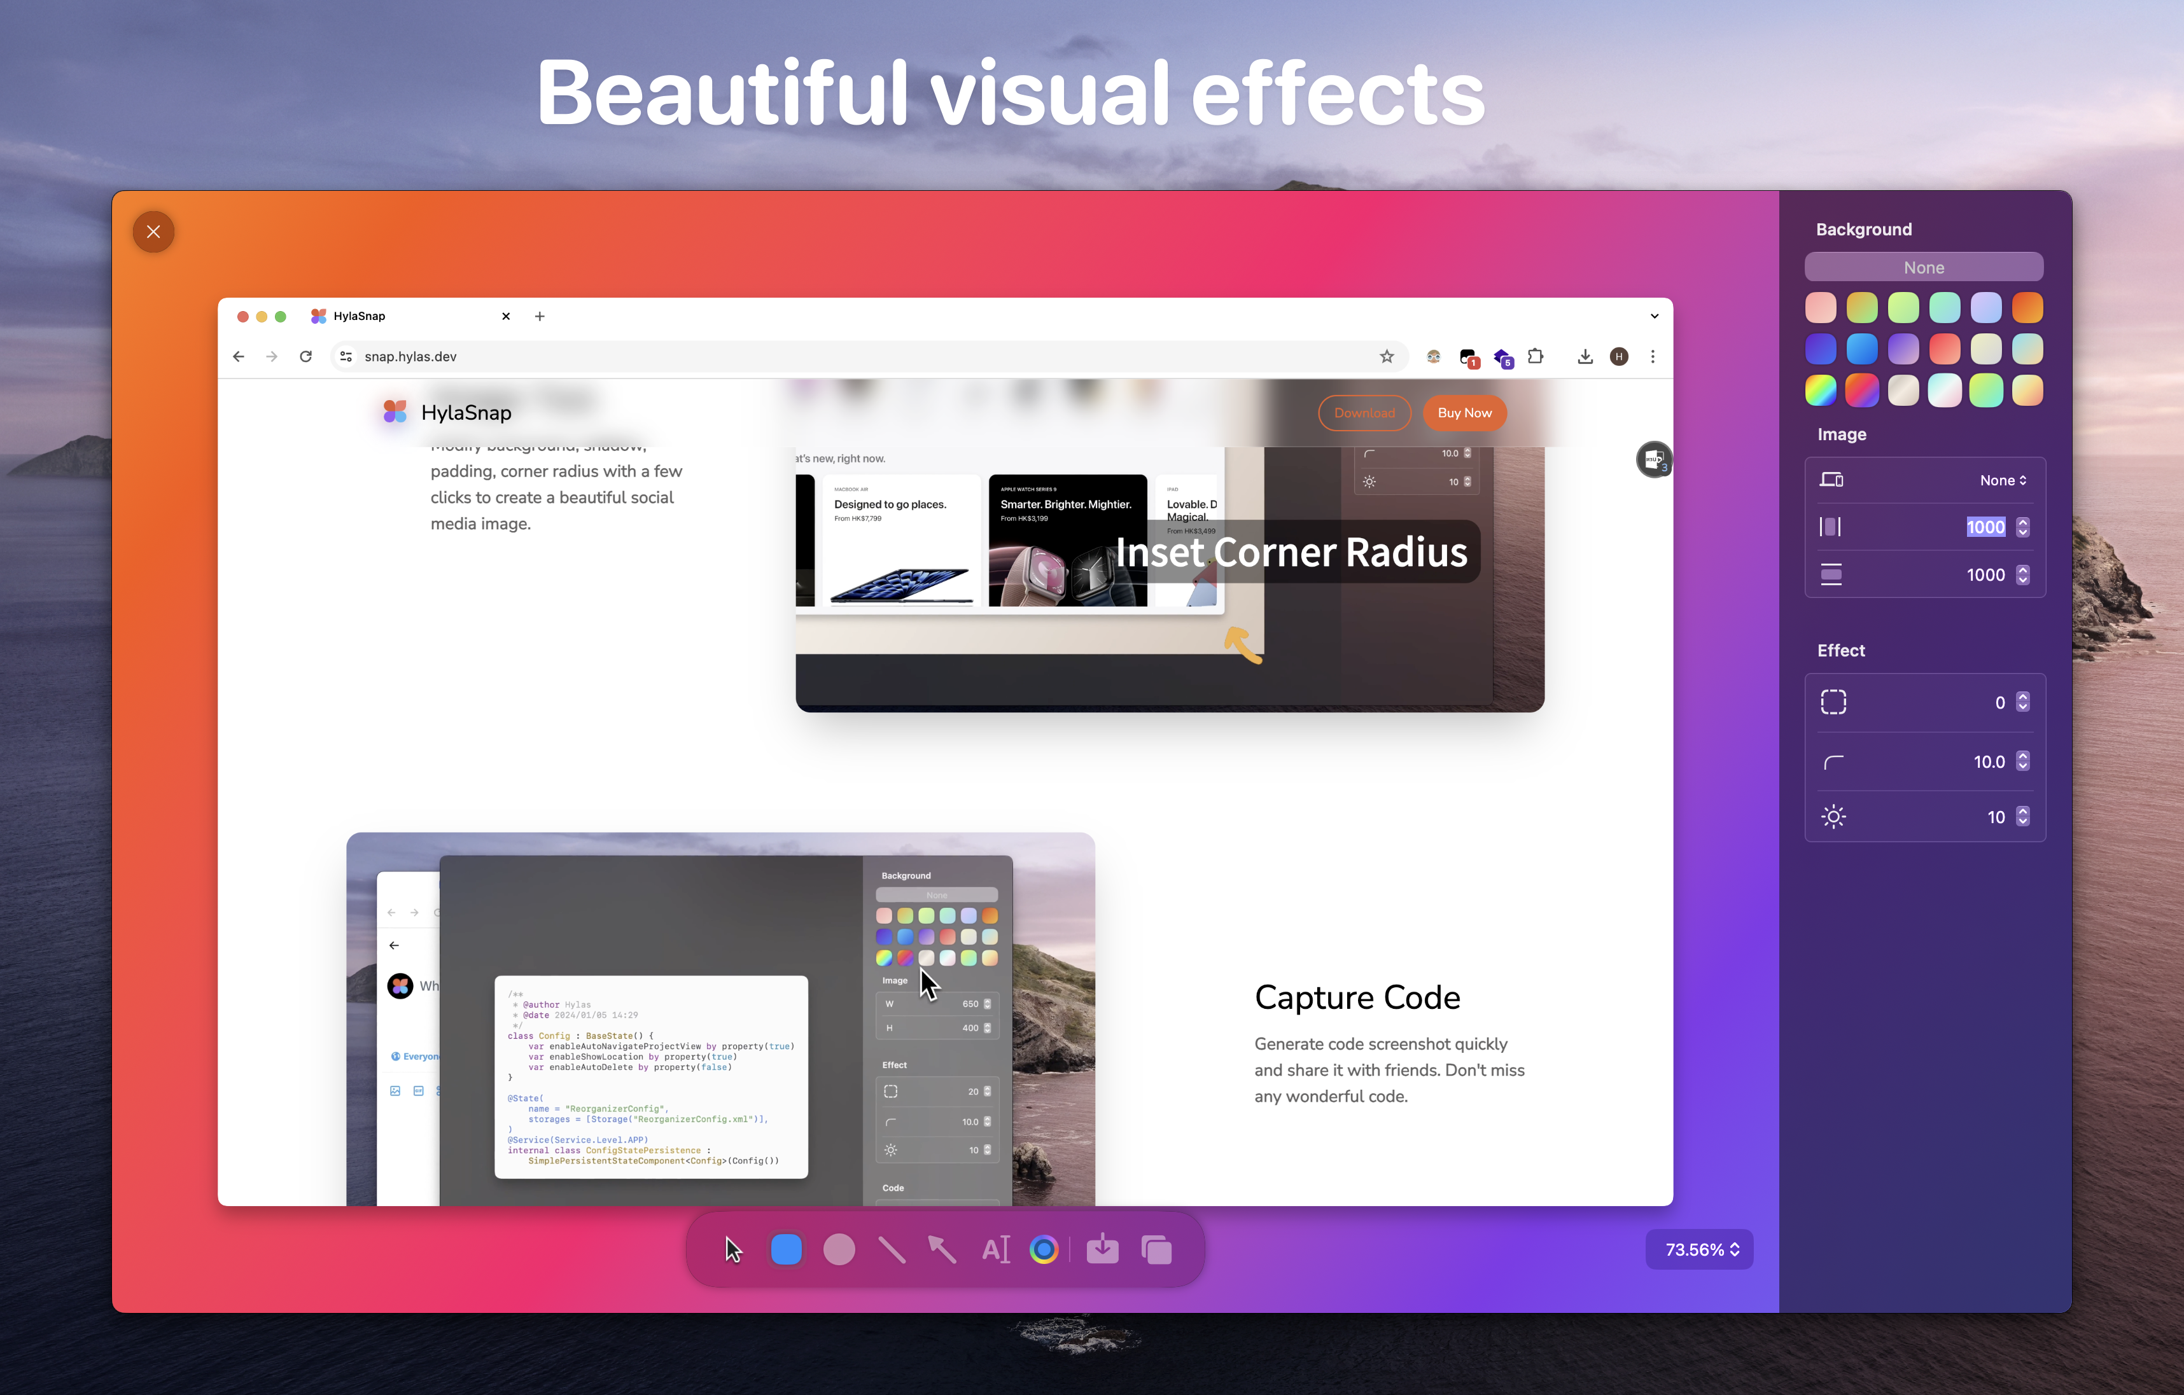The height and width of the screenshot is (1395, 2184).
Task: Go forward in the browser
Action: pos(272,356)
